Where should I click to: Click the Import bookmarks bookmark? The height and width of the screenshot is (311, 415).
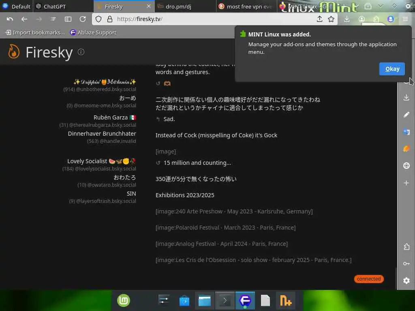tap(35, 32)
